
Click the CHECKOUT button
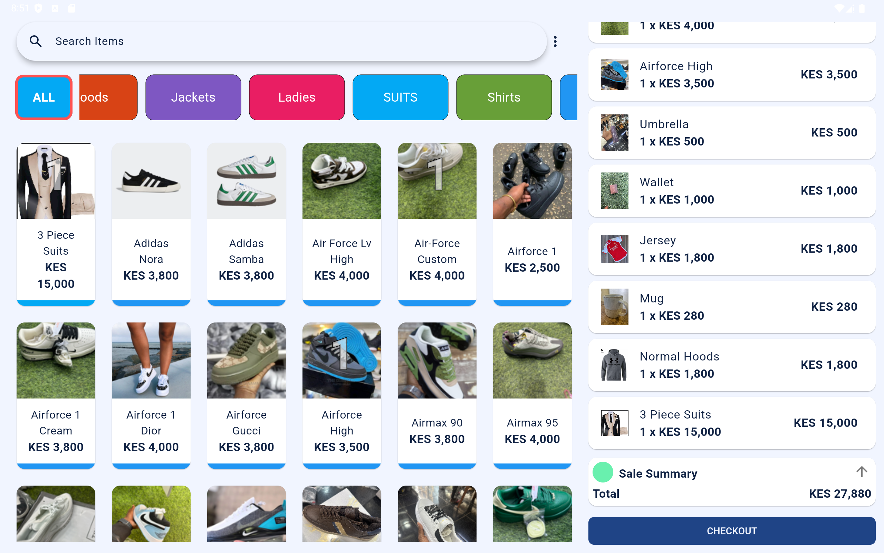tap(732, 531)
